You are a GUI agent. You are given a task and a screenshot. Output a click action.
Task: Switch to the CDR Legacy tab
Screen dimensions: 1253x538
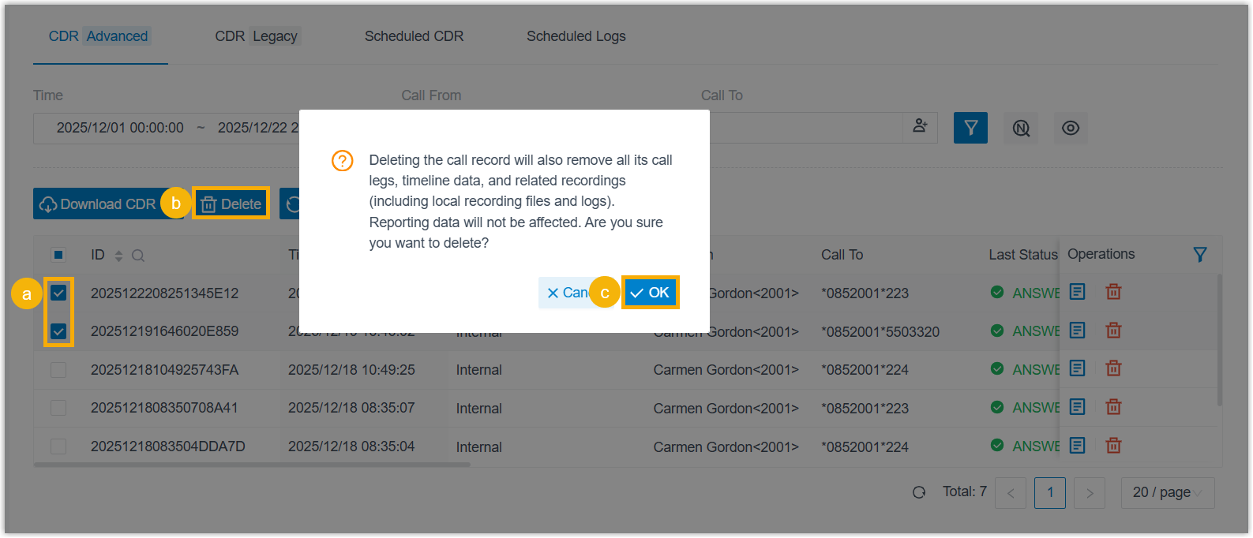(257, 36)
